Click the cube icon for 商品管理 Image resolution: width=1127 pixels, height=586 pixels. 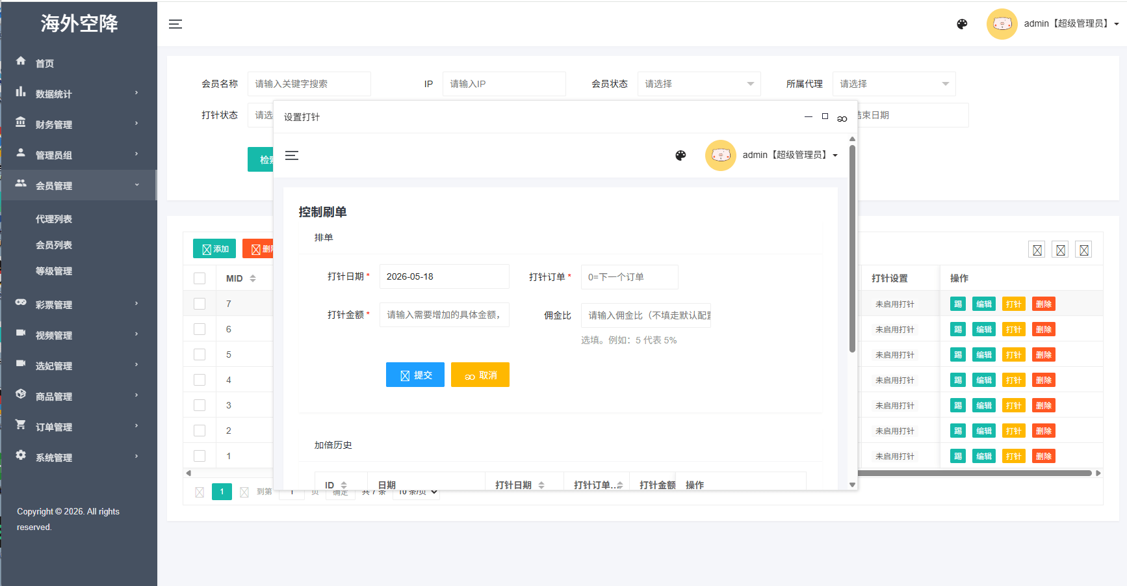pyautogui.click(x=21, y=394)
